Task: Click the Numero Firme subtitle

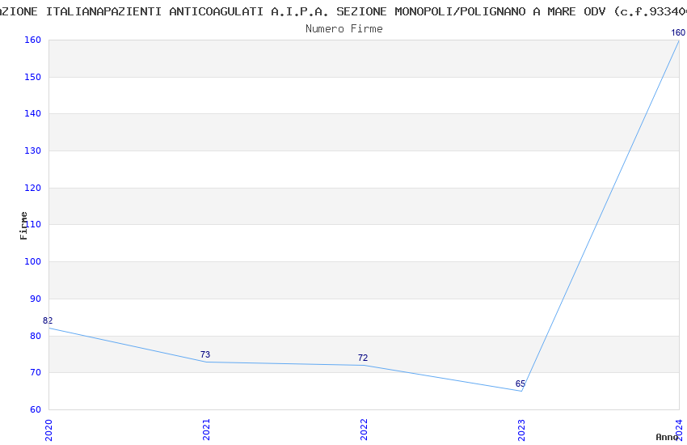Action: coord(344,29)
